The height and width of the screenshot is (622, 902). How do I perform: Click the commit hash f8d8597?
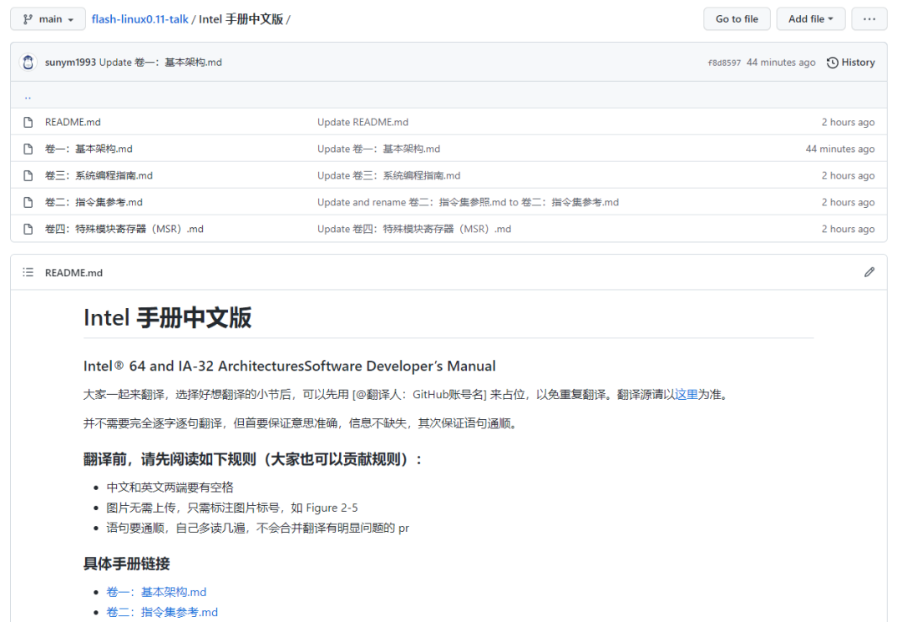click(x=724, y=62)
